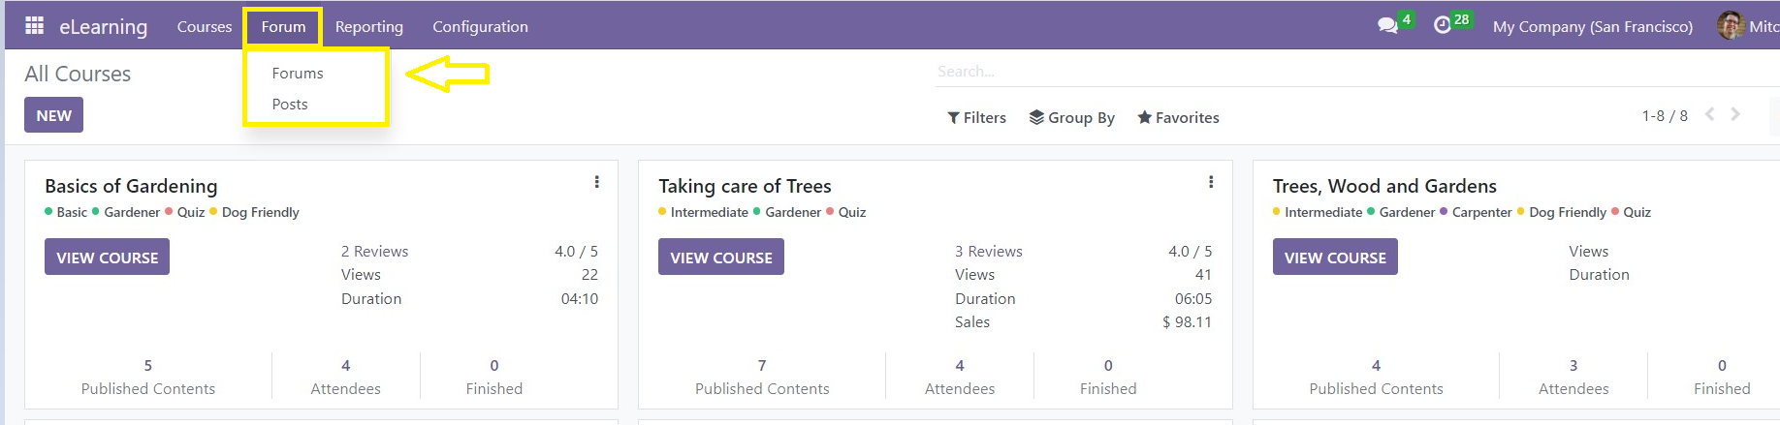This screenshot has height=425, width=1780.
Task: Open the Configuration menu
Action: (x=480, y=27)
